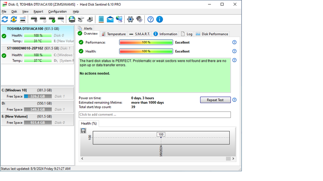
Task: Open the blue notepad report icon
Action: pos(101,19)
